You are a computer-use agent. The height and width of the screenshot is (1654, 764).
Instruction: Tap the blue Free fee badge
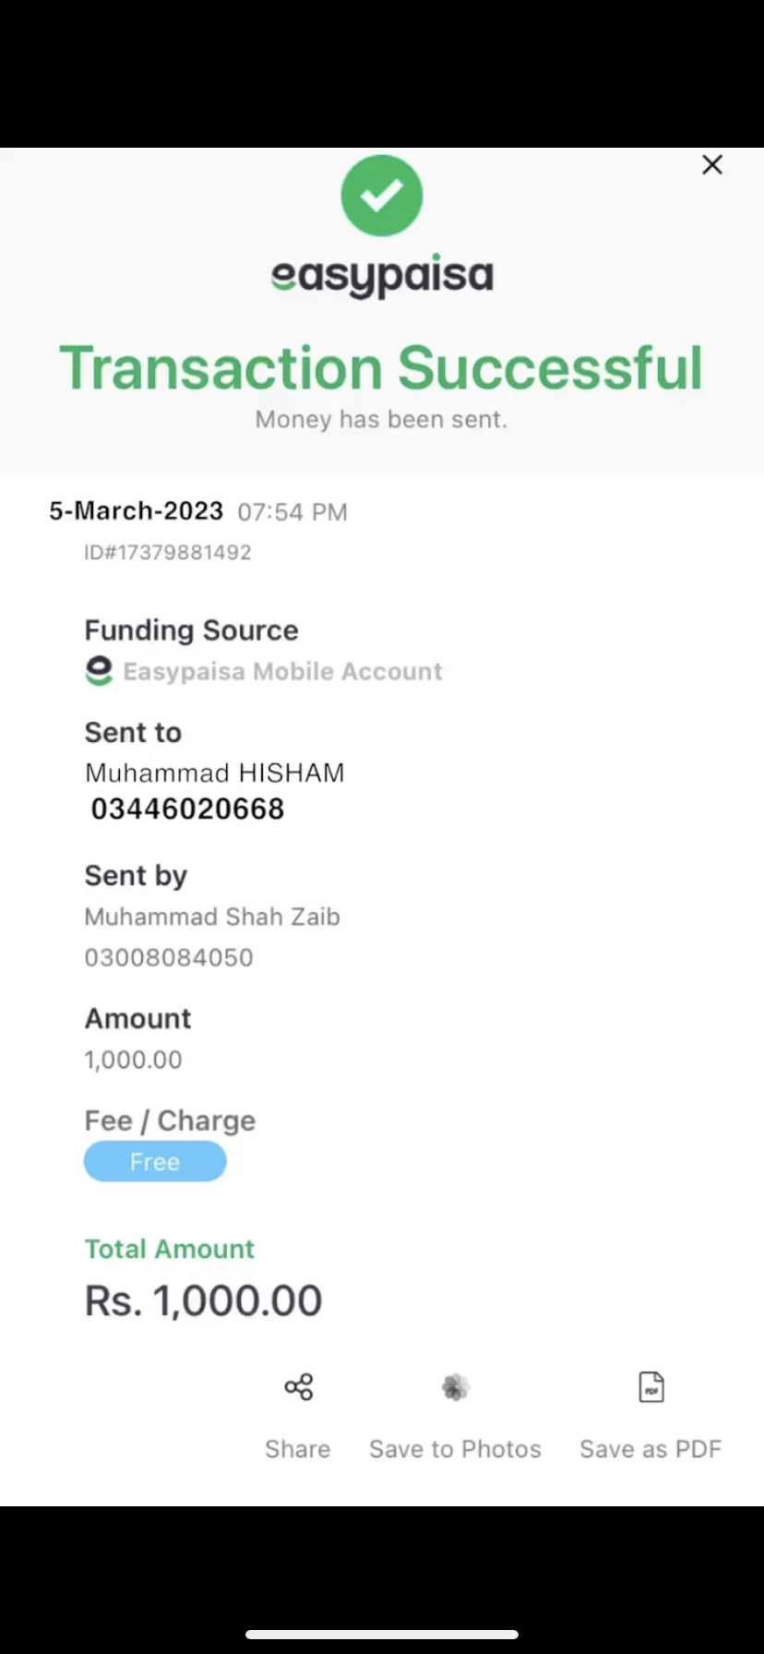pyautogui.click(x=155, y=1161)
